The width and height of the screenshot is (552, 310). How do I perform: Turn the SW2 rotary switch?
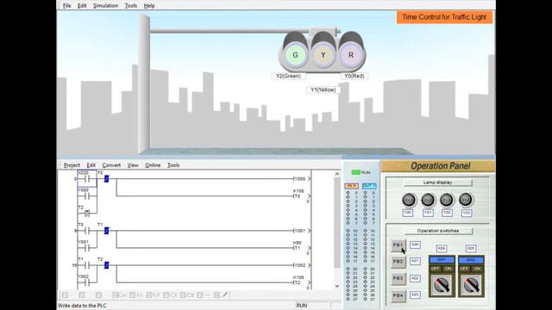[x=471, y=285]
